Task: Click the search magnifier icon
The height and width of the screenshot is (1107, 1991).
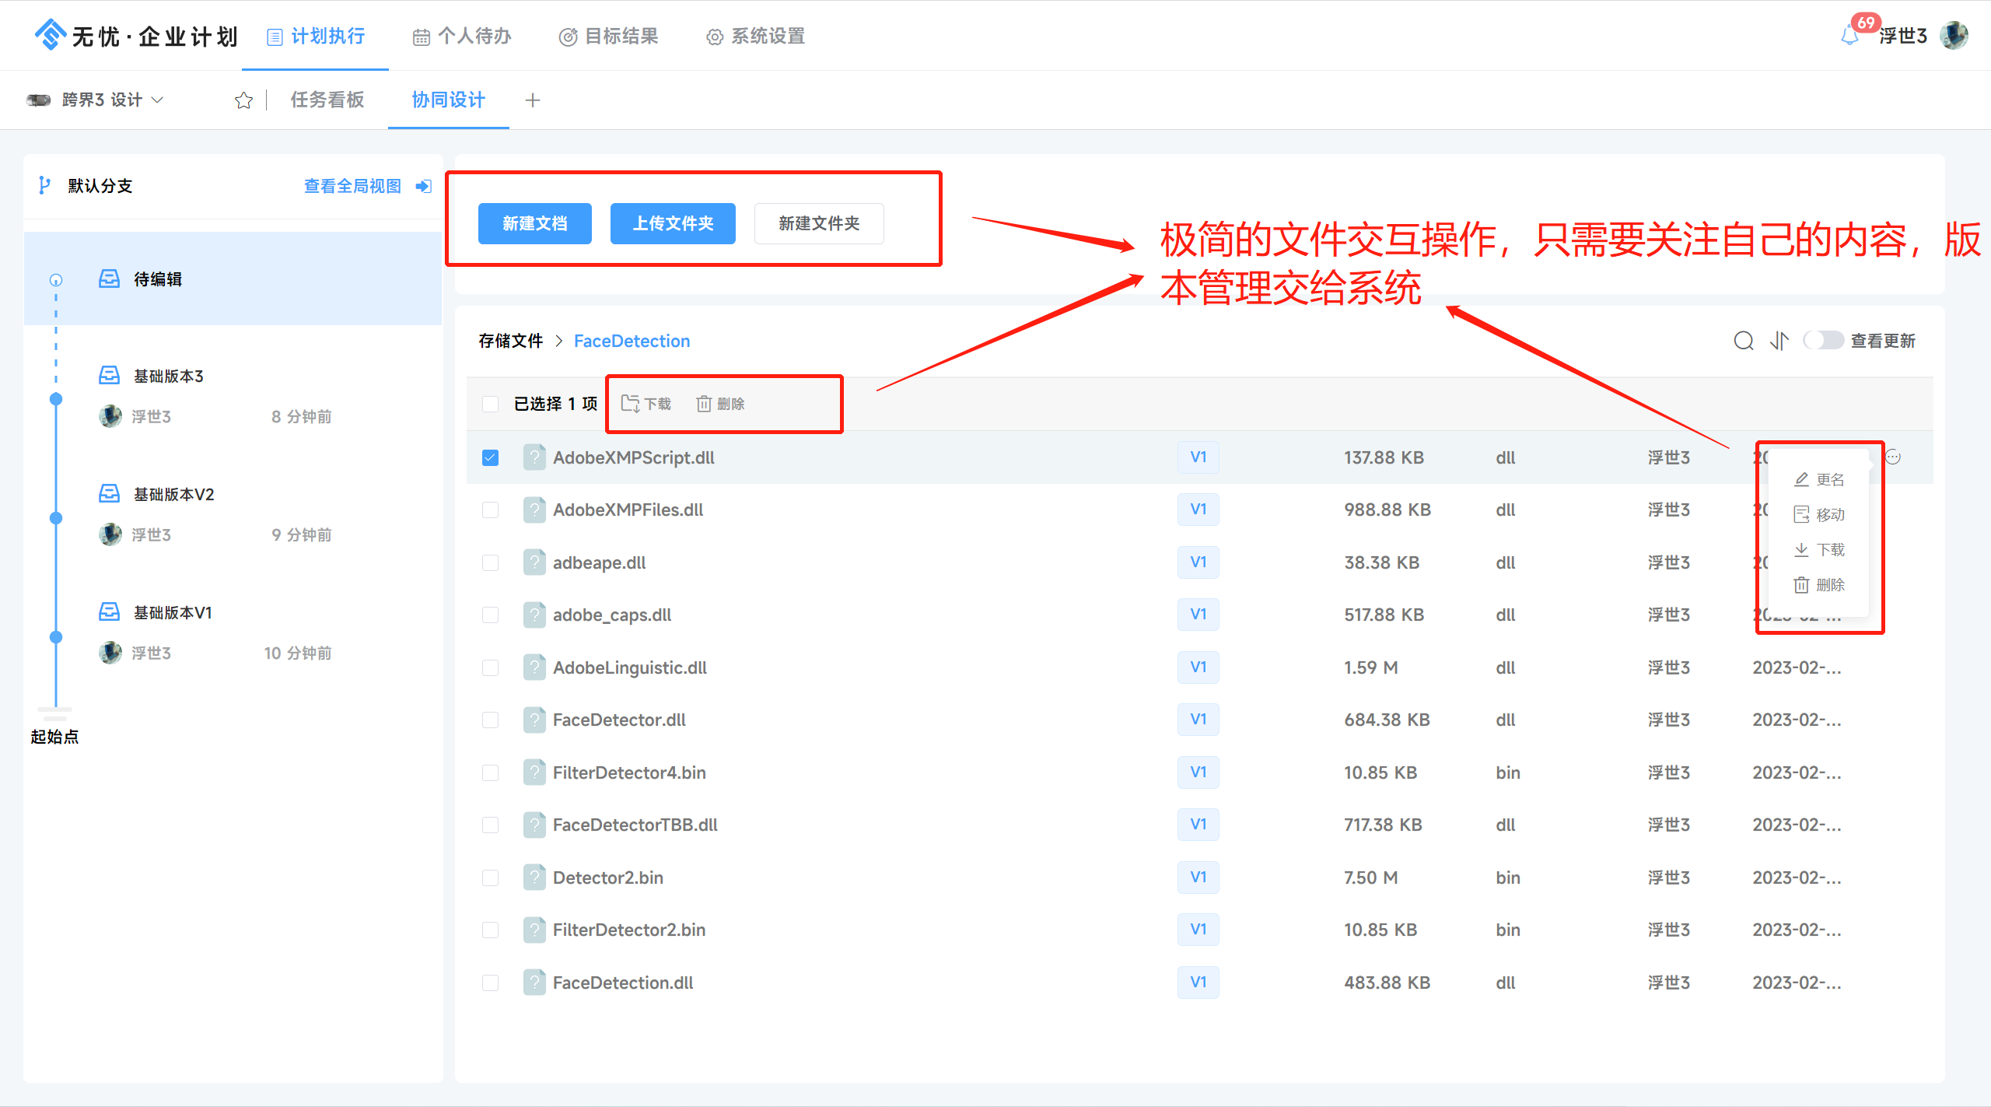Action: [1744, 341]
